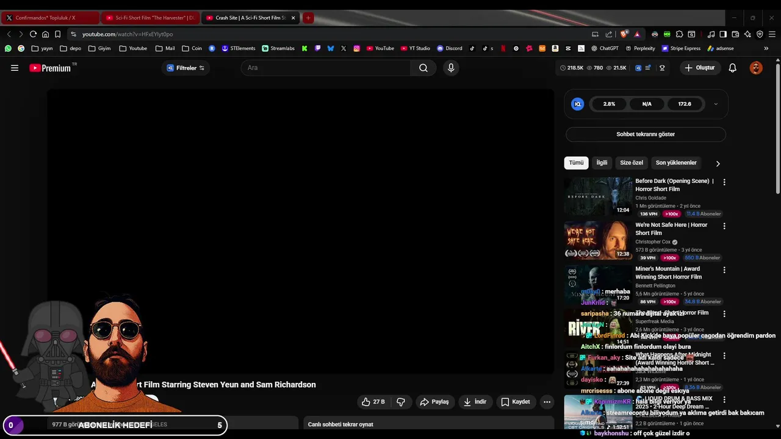Open YouTube notifications bell
Image resolution: width=781 pixels, height=439 pixels.
tap(733, 68)
